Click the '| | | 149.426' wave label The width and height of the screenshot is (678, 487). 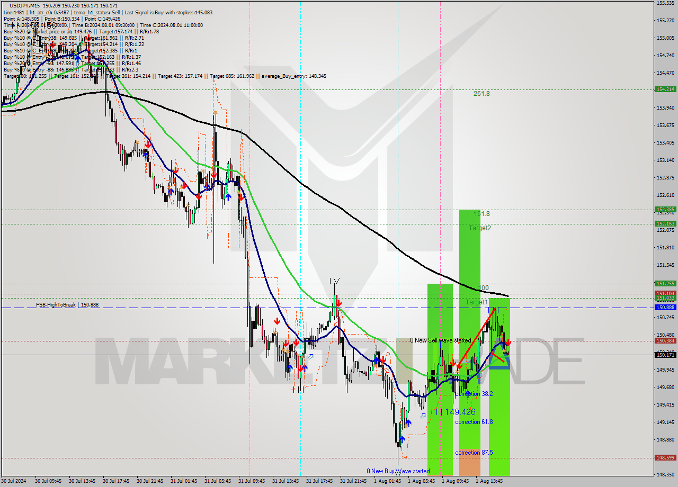click(x=453, y=412)
